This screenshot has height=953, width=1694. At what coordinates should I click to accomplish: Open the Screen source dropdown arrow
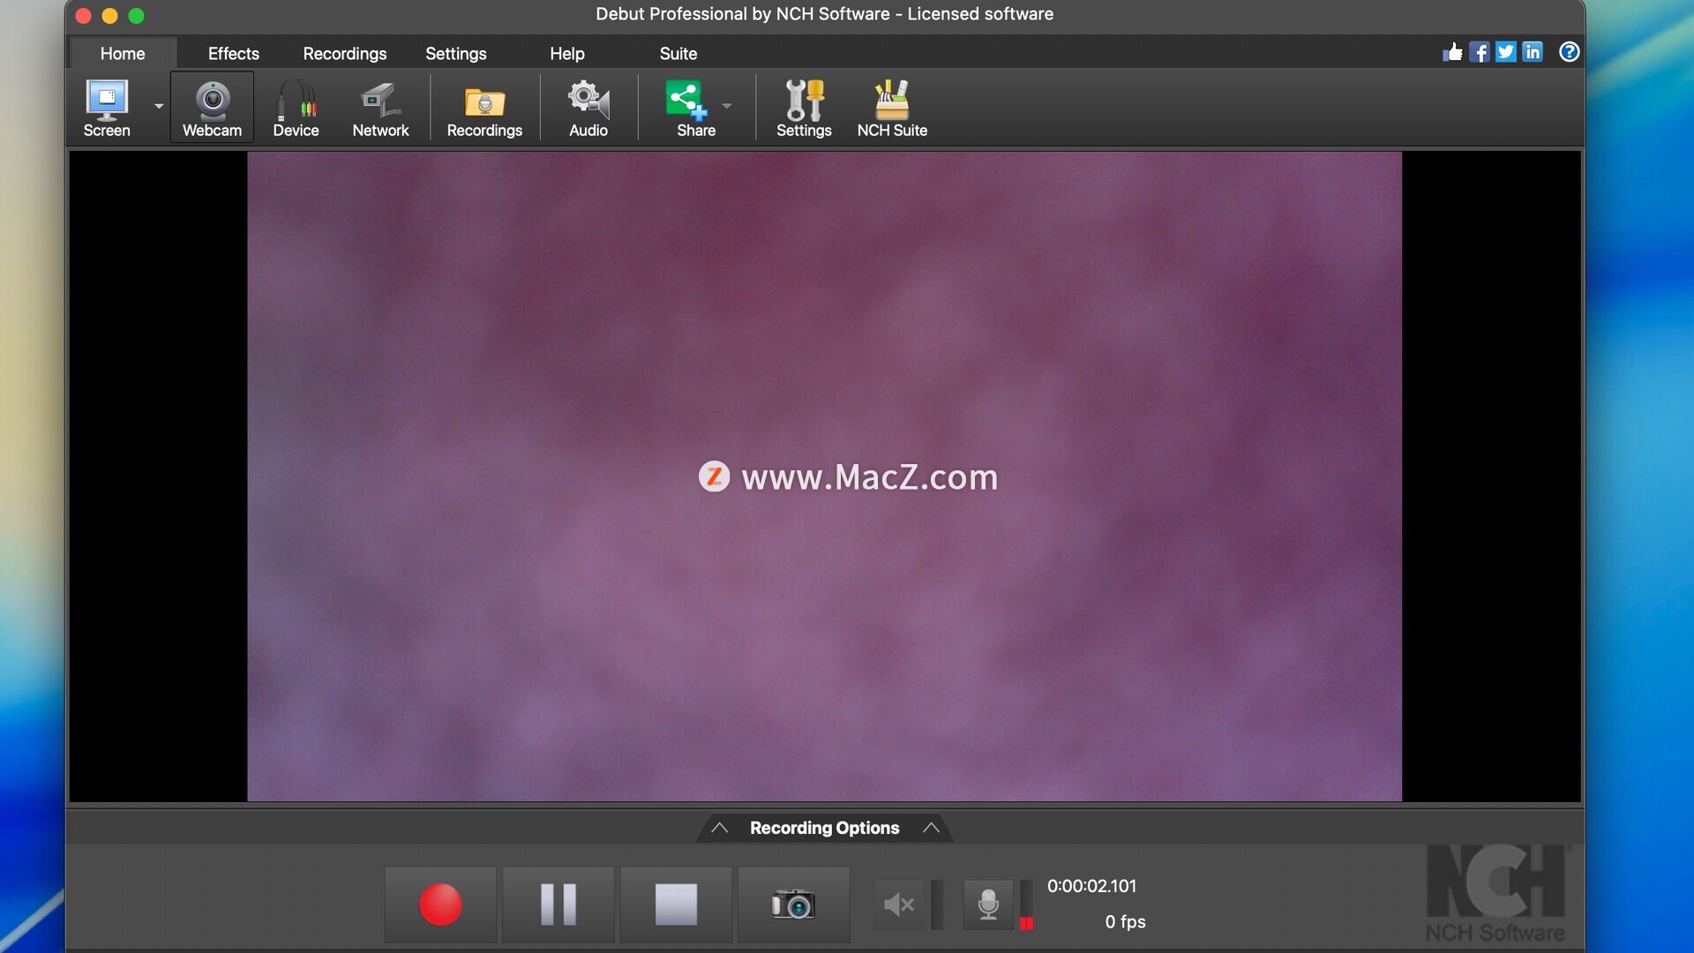coord(159,106)
